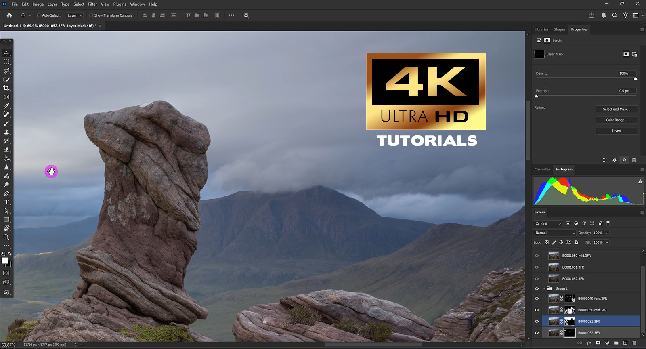Viewport: 646px width, 349px height.
Task: Select the Eraser tool
Action: click(6, 150)
